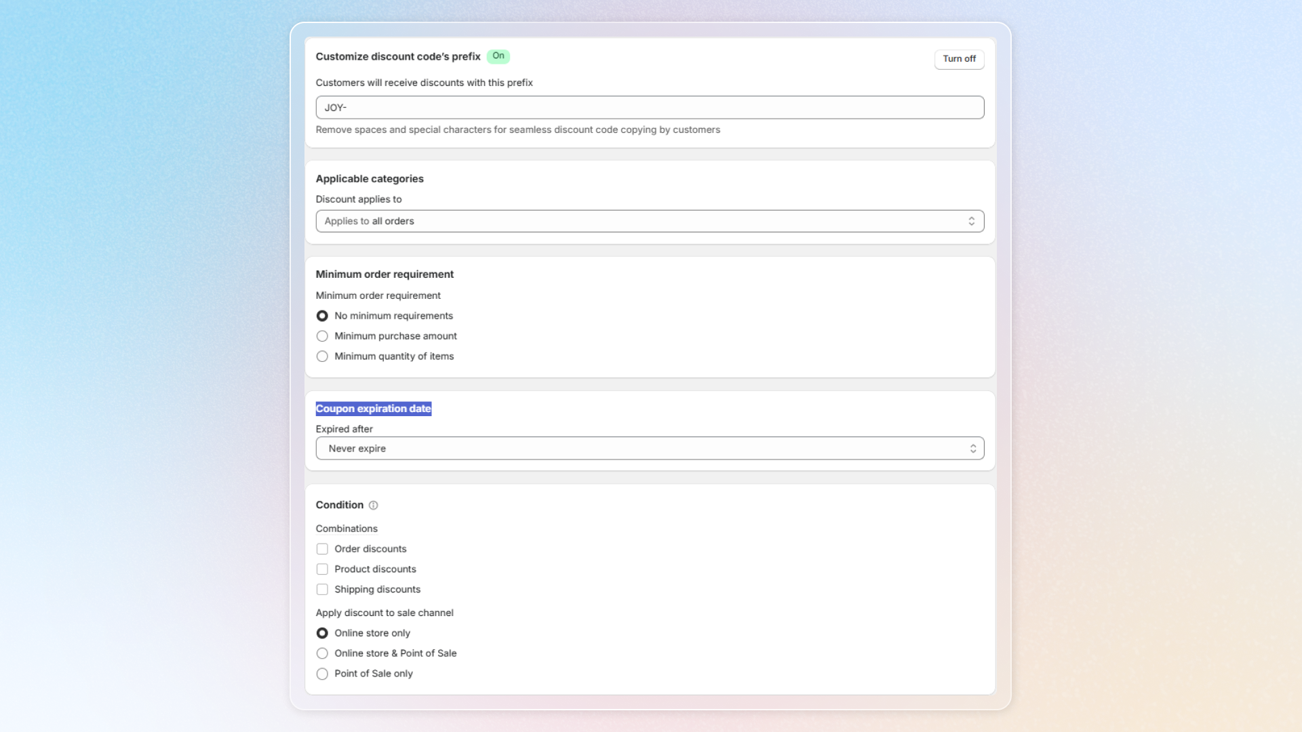This screenshot has height=732, width=1302.
Task: Enable Shipping discounts combination checkbox
Action: pos(323,590)
